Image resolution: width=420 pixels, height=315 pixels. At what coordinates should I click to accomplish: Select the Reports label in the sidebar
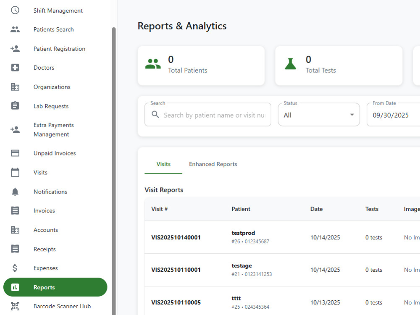click(44, 287)
